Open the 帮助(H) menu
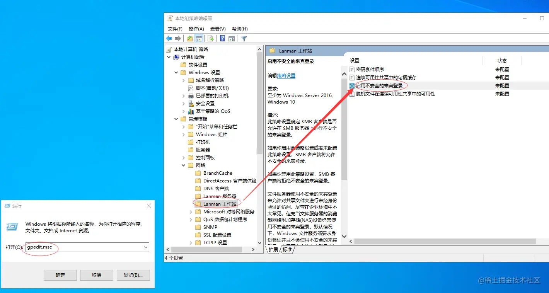The height and width of the screenshot is (293, 549). coord(240,29)
